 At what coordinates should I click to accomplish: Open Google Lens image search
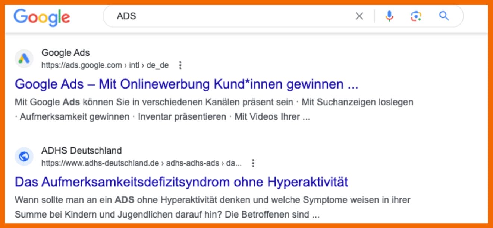click(x=416, y=16)
